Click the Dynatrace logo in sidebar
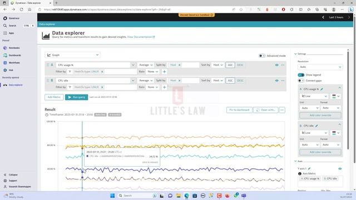 click(x=5, y=18)
